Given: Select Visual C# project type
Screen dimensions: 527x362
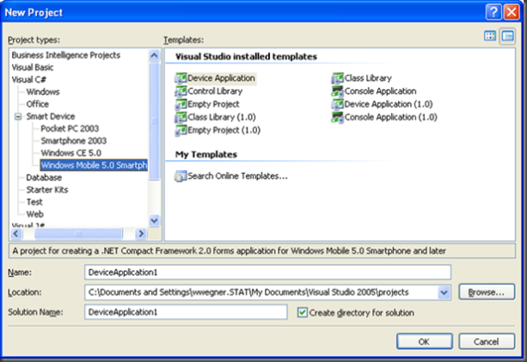Looking at the screenshot, I should 29,80.
